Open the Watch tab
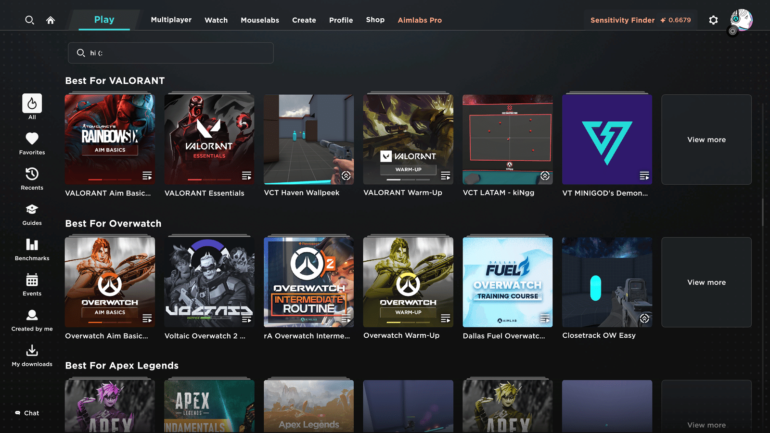770x433 pixels. click(216, 20)
